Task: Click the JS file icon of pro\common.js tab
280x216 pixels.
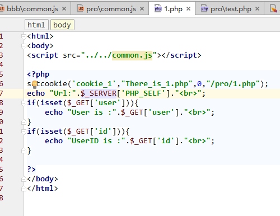Action: click(x=81, y=8)
